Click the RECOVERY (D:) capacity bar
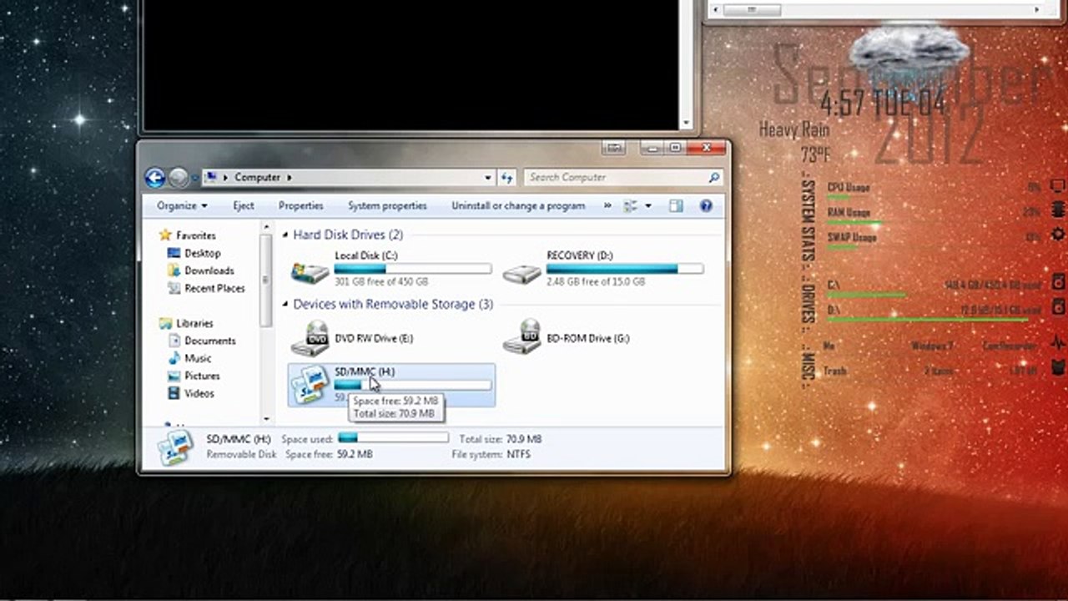Viewport: 1068px width, 601px height. point(625,269)
